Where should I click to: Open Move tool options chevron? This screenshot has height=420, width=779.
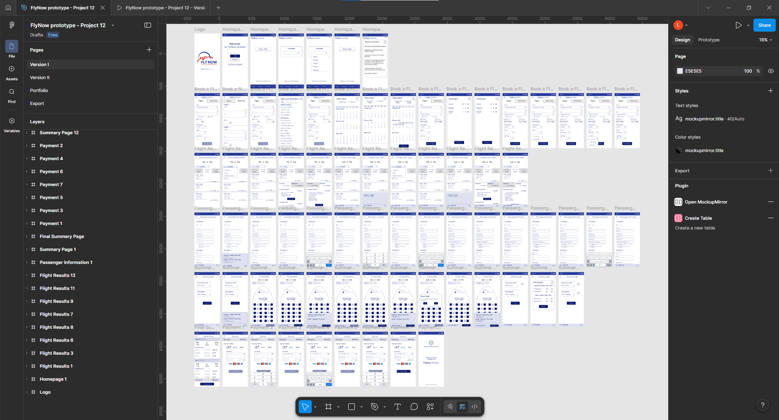point(315,407)
